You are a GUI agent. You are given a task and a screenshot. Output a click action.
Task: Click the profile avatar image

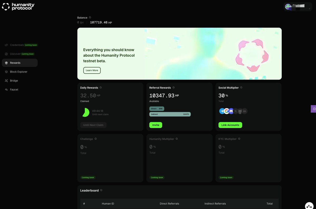tap(288, 7)
